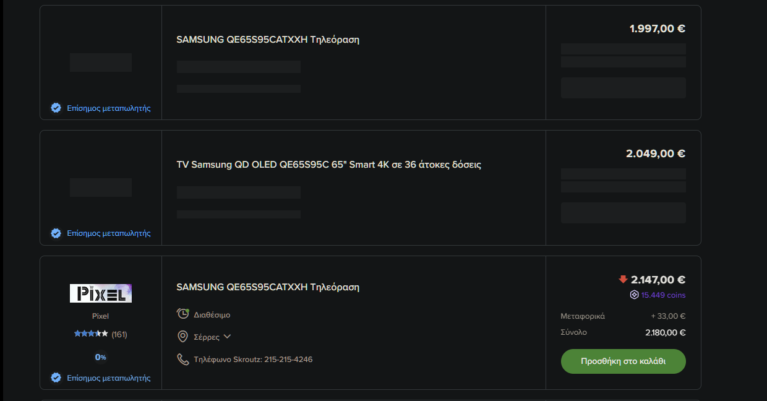Click the purple coins hexagon icon

pyautogui.click(x=634, y=295)
